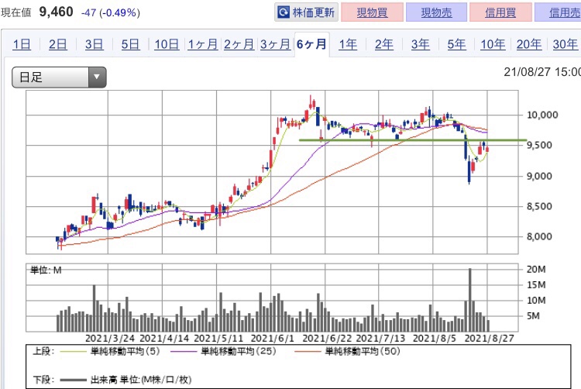Image resolution: width=581 pixels, height=389 pixels.
Task: Click the 2021/8/27 date axis label
Action: 489,339
